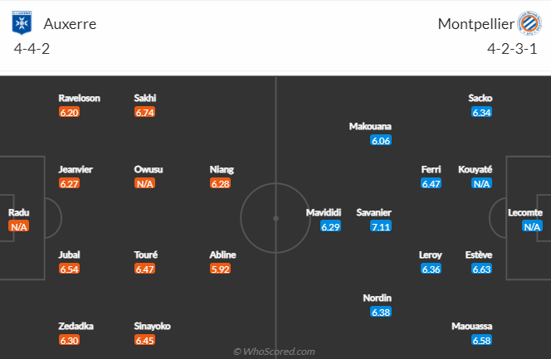551x359 pixels.
Task: Select Auxerre's 4-4-2 formation label
Action: (x=33, y=49)
